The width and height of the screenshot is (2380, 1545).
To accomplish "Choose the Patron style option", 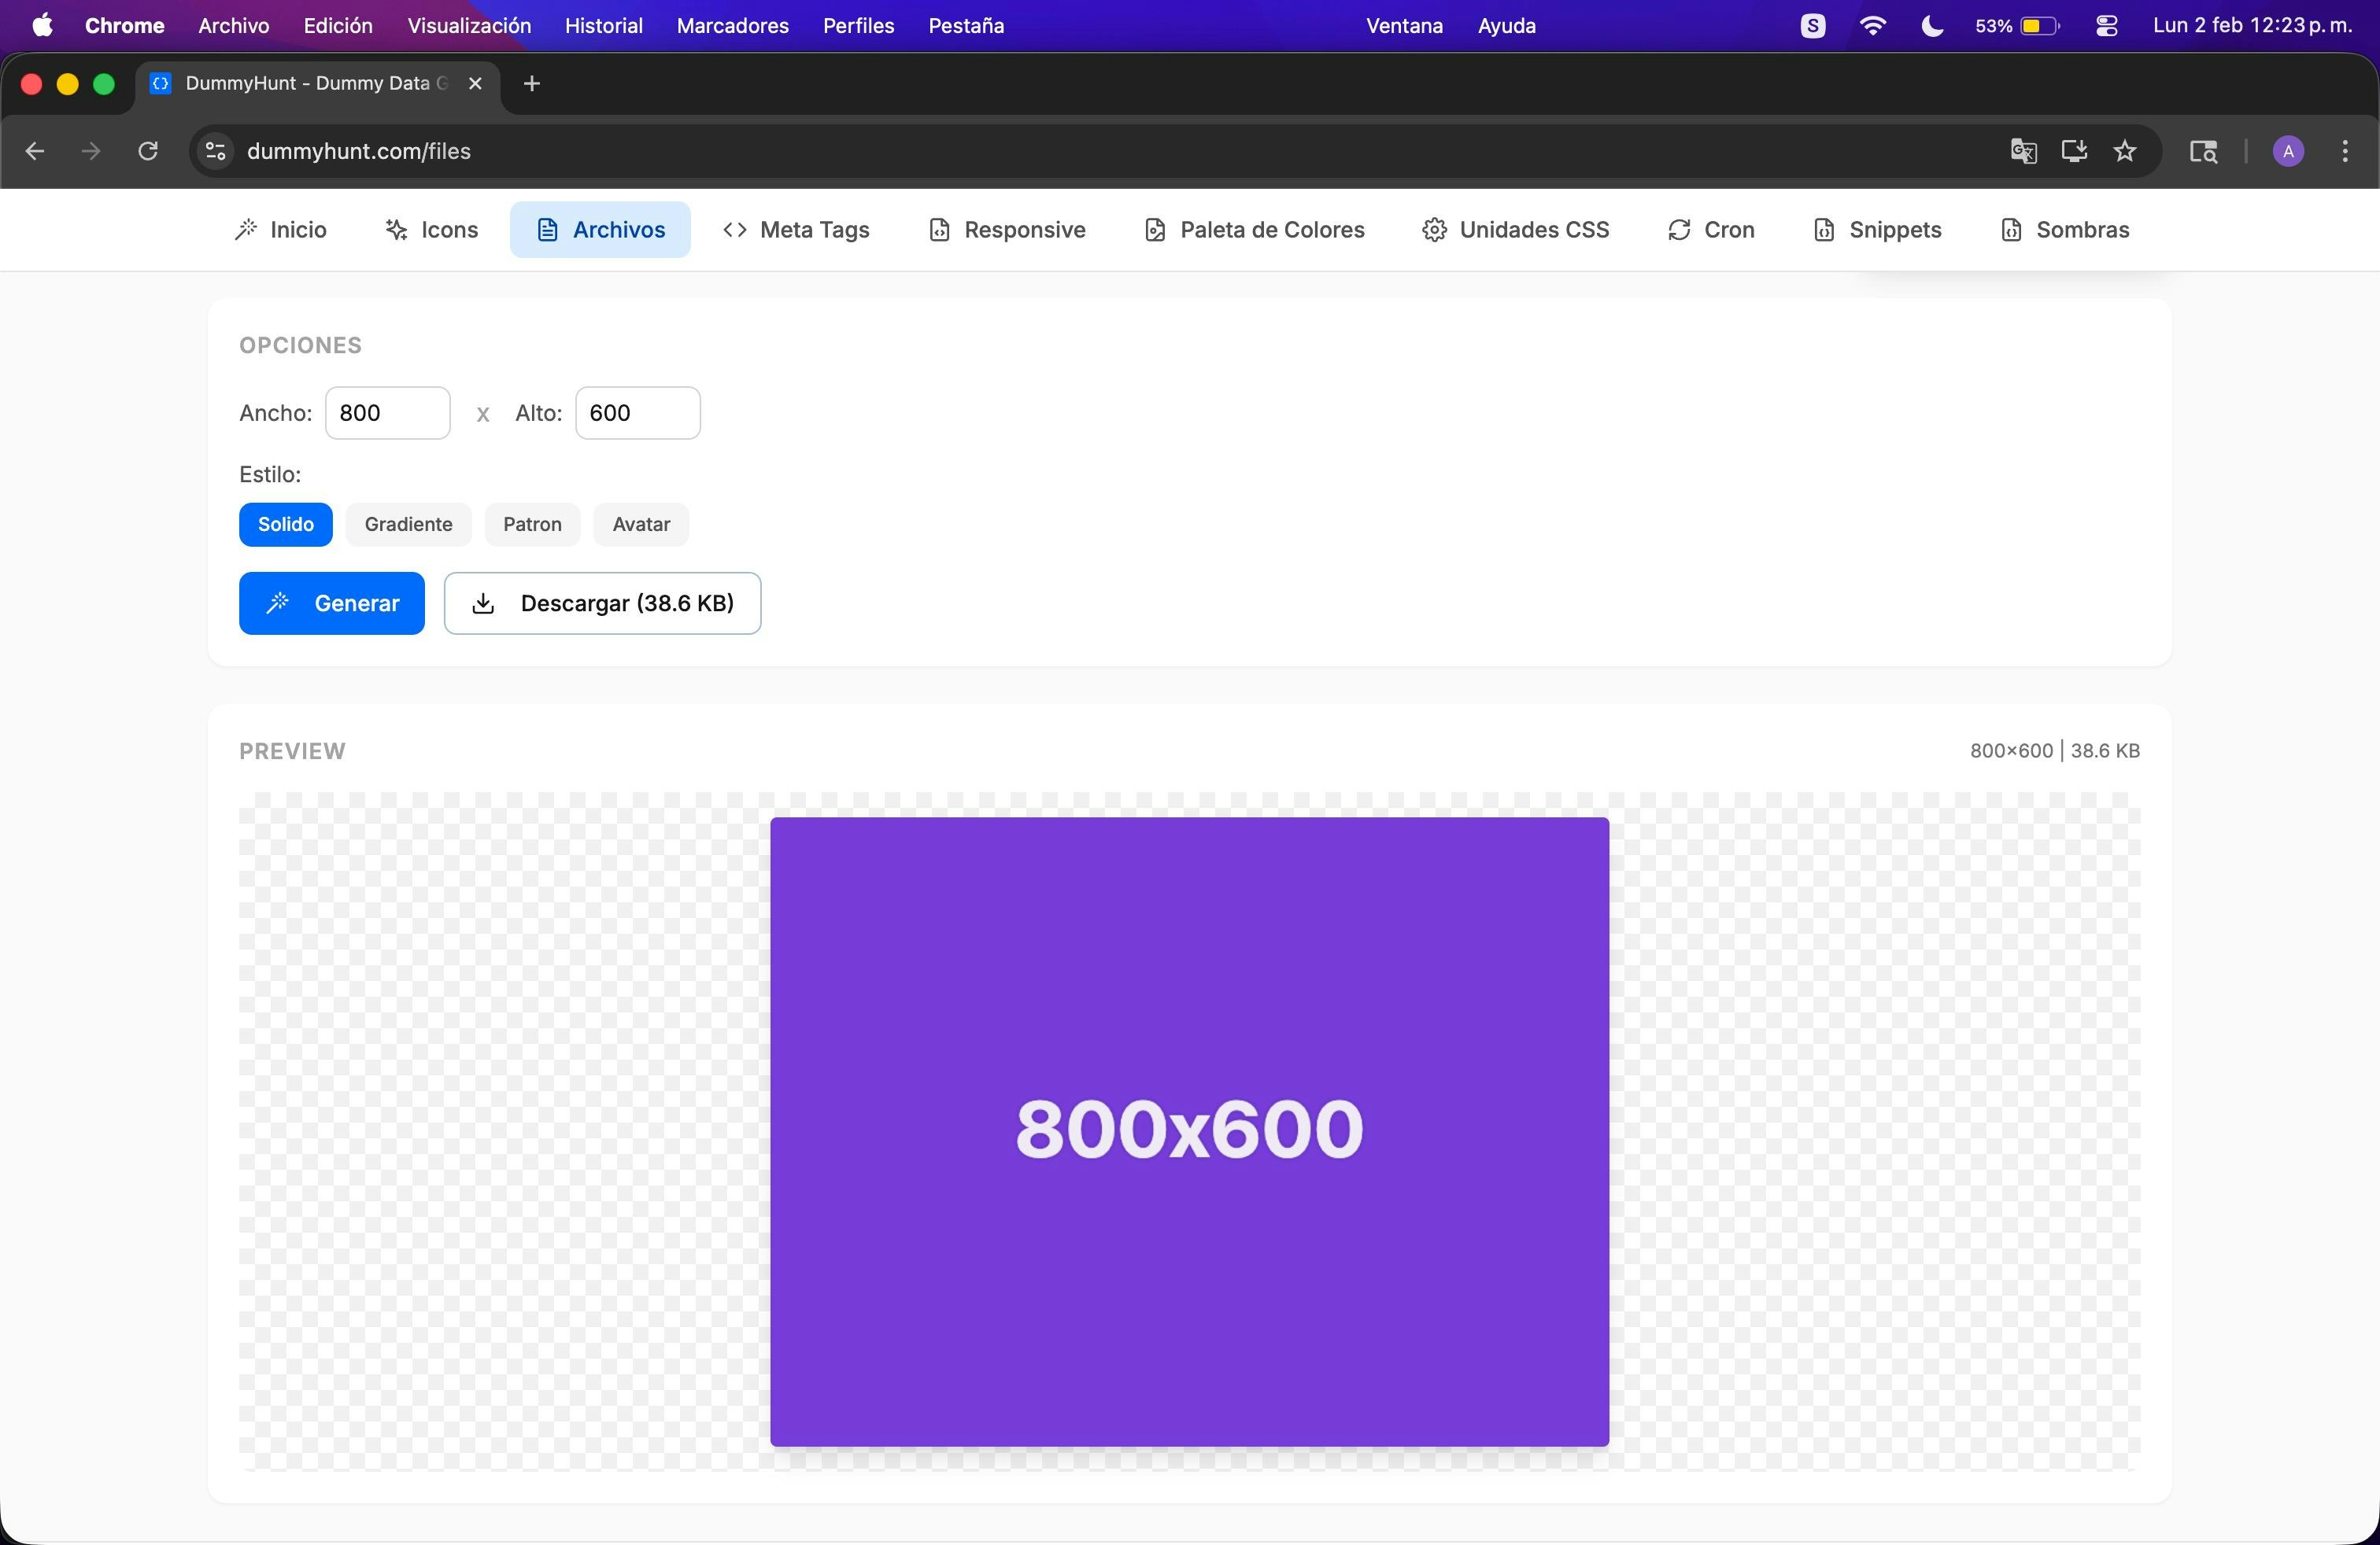I will point(532,525).
